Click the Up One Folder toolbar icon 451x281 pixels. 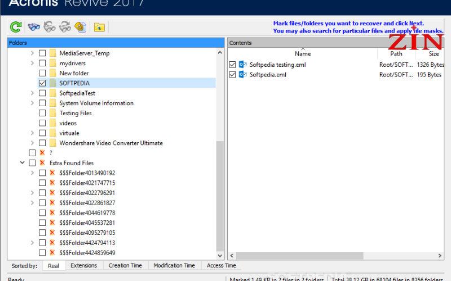pos(99,27)
